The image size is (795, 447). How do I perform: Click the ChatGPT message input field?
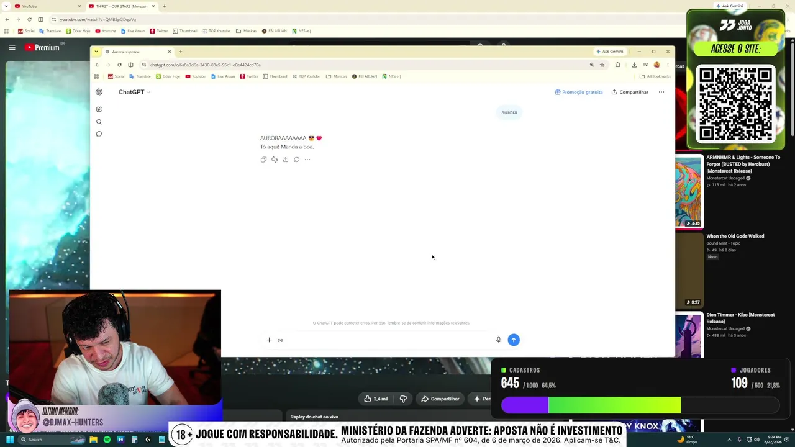(385, 340)
